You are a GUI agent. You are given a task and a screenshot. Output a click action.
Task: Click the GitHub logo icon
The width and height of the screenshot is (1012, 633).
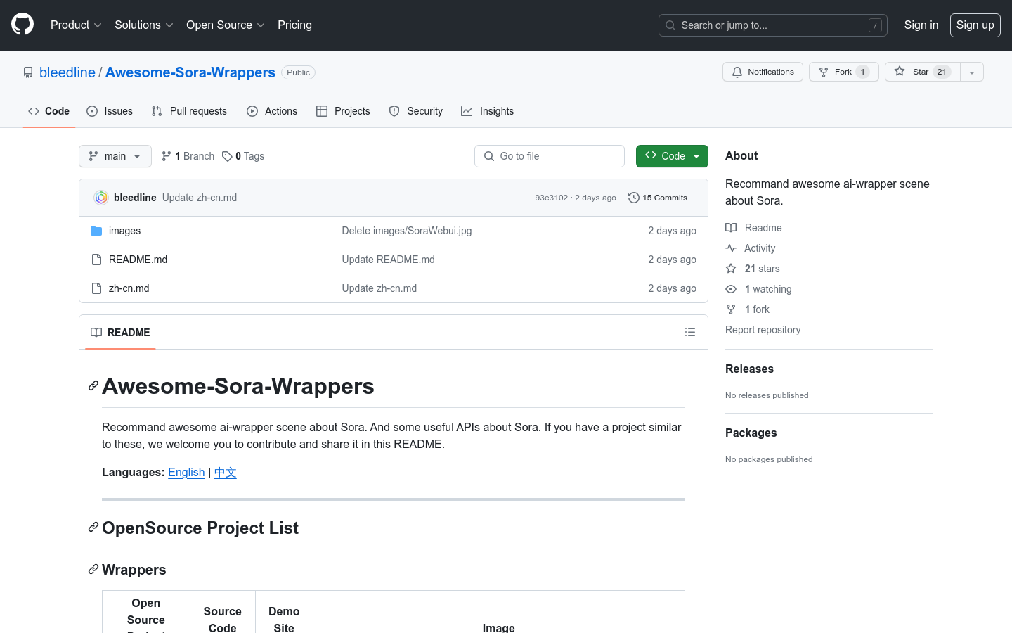(22, 25)
